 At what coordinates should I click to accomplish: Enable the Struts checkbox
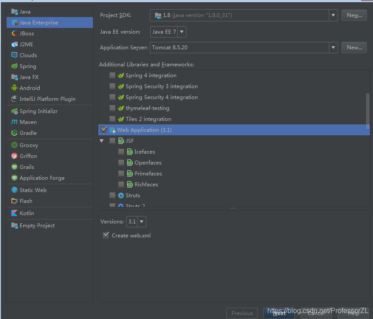tap(112, 196)
